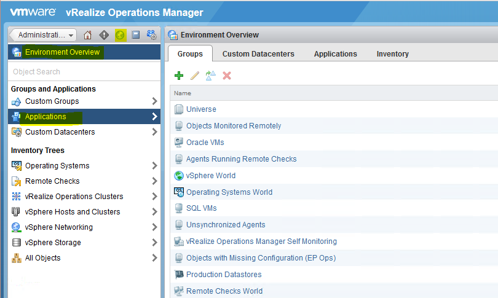The height and width of the screenshot is (298, 498).
Task: Click the red X Delete group icon
Action: 227,76
